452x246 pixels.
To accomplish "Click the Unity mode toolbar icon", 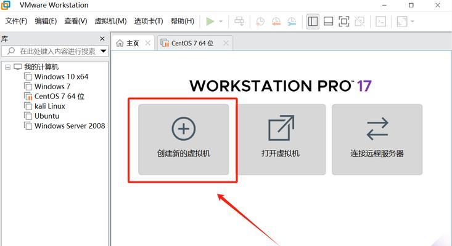I will tap(360, 22).
